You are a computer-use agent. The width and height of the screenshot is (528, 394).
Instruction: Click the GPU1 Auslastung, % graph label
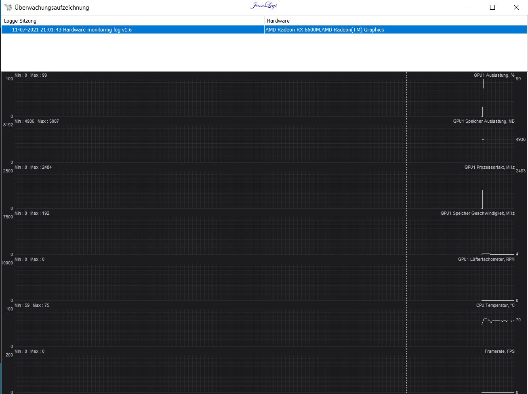point(494,75)
